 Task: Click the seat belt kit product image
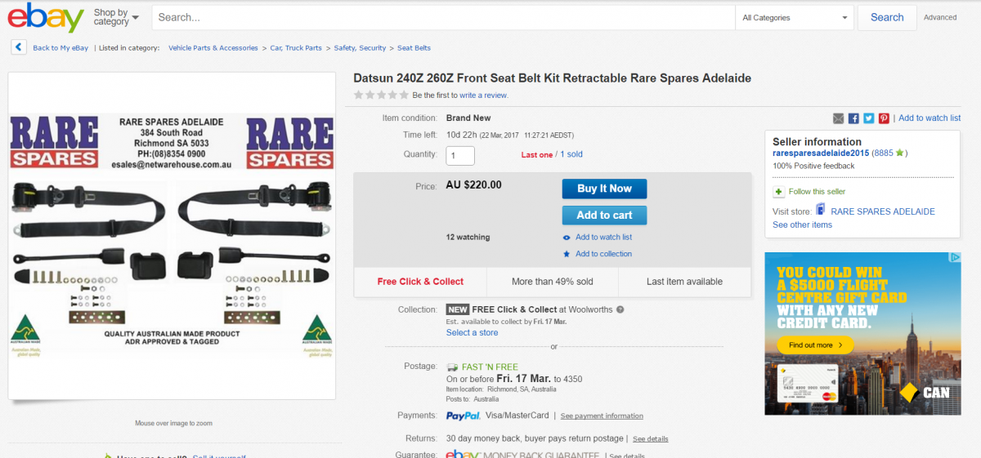172,236
